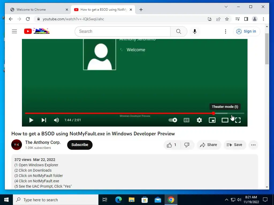Viewport: 274px width, 205px height.
Task: Toggle closed captions CC button
Action: 187,120
